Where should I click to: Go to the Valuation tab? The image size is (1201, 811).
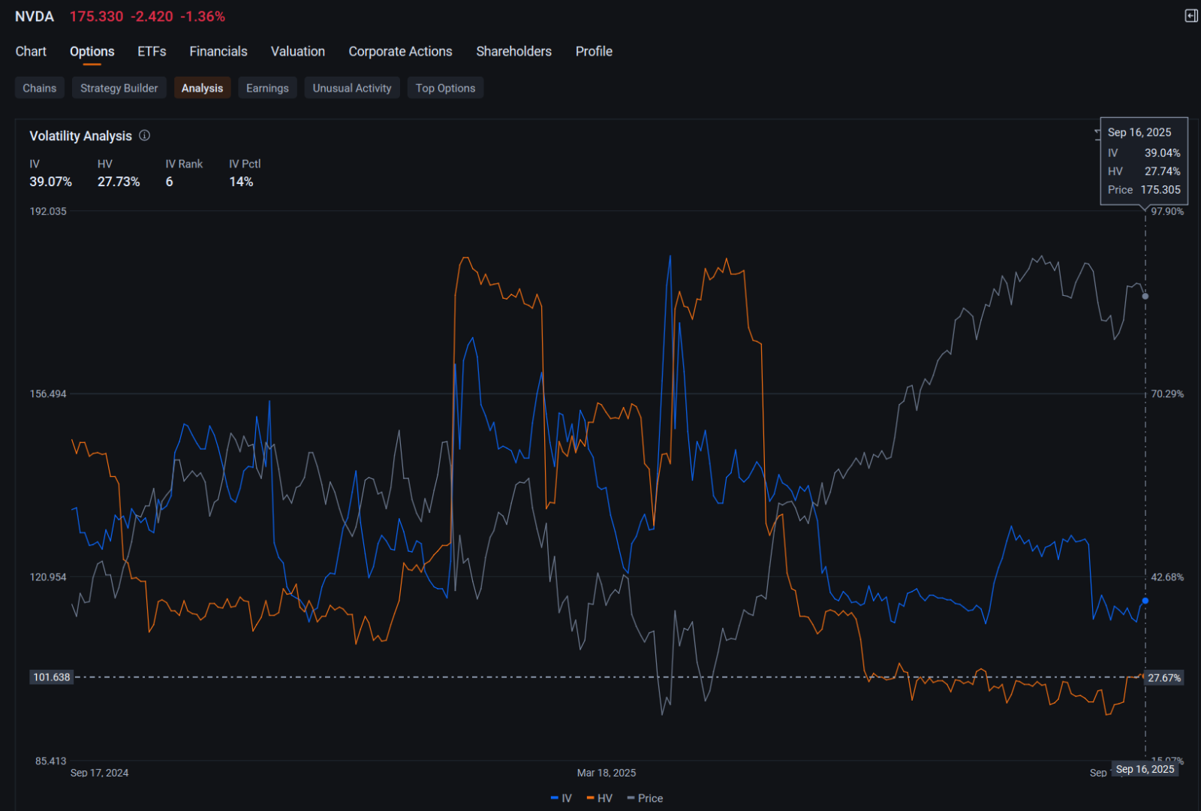click(x=298, y=51)
